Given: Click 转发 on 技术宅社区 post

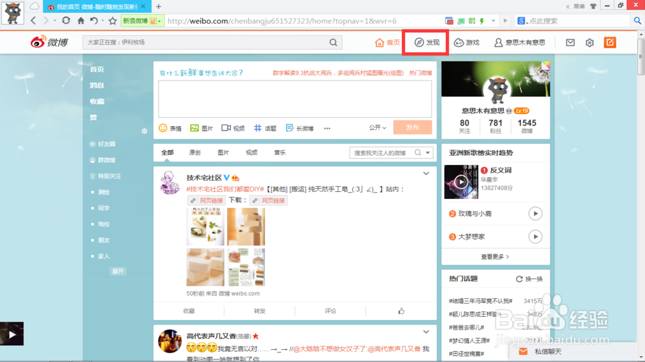Looking at the screenshot, I should point(259,311).
